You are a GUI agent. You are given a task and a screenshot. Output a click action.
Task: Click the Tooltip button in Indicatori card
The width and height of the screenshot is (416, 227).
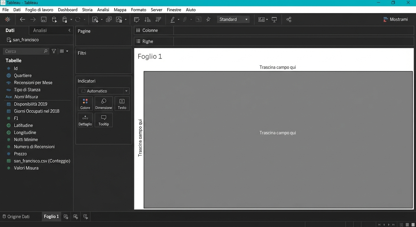[x=104, y=120]
